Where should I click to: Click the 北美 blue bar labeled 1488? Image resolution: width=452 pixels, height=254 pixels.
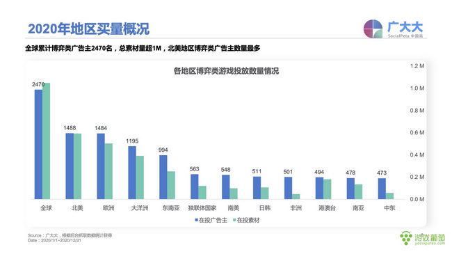(x=70, y=166)
